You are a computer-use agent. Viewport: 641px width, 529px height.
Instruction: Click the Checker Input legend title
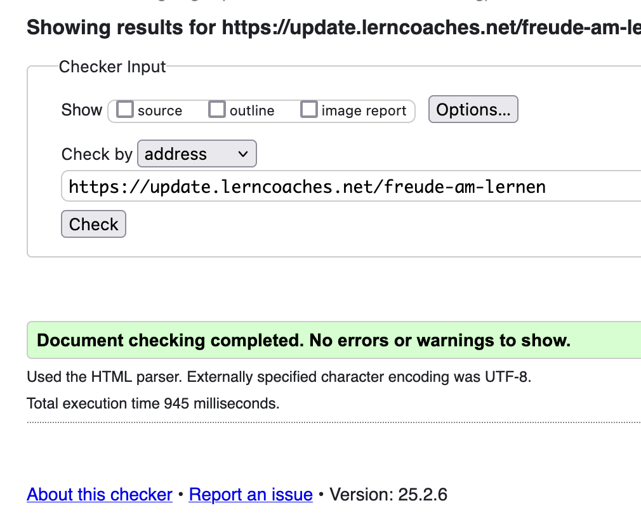point(112,67)
